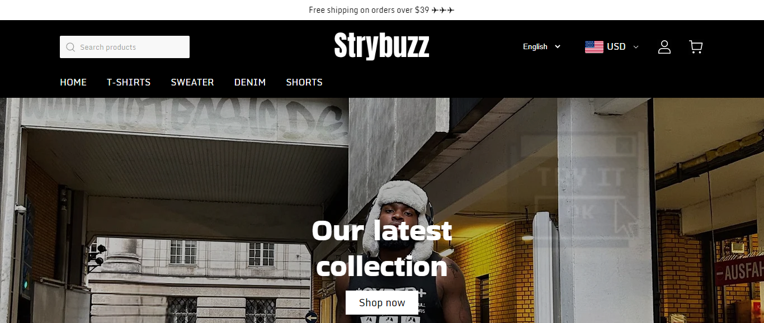Open the user account icon

point(664,47)
